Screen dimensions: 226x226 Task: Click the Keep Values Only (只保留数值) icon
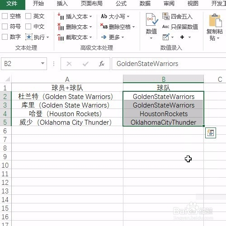tap(166, 27)
